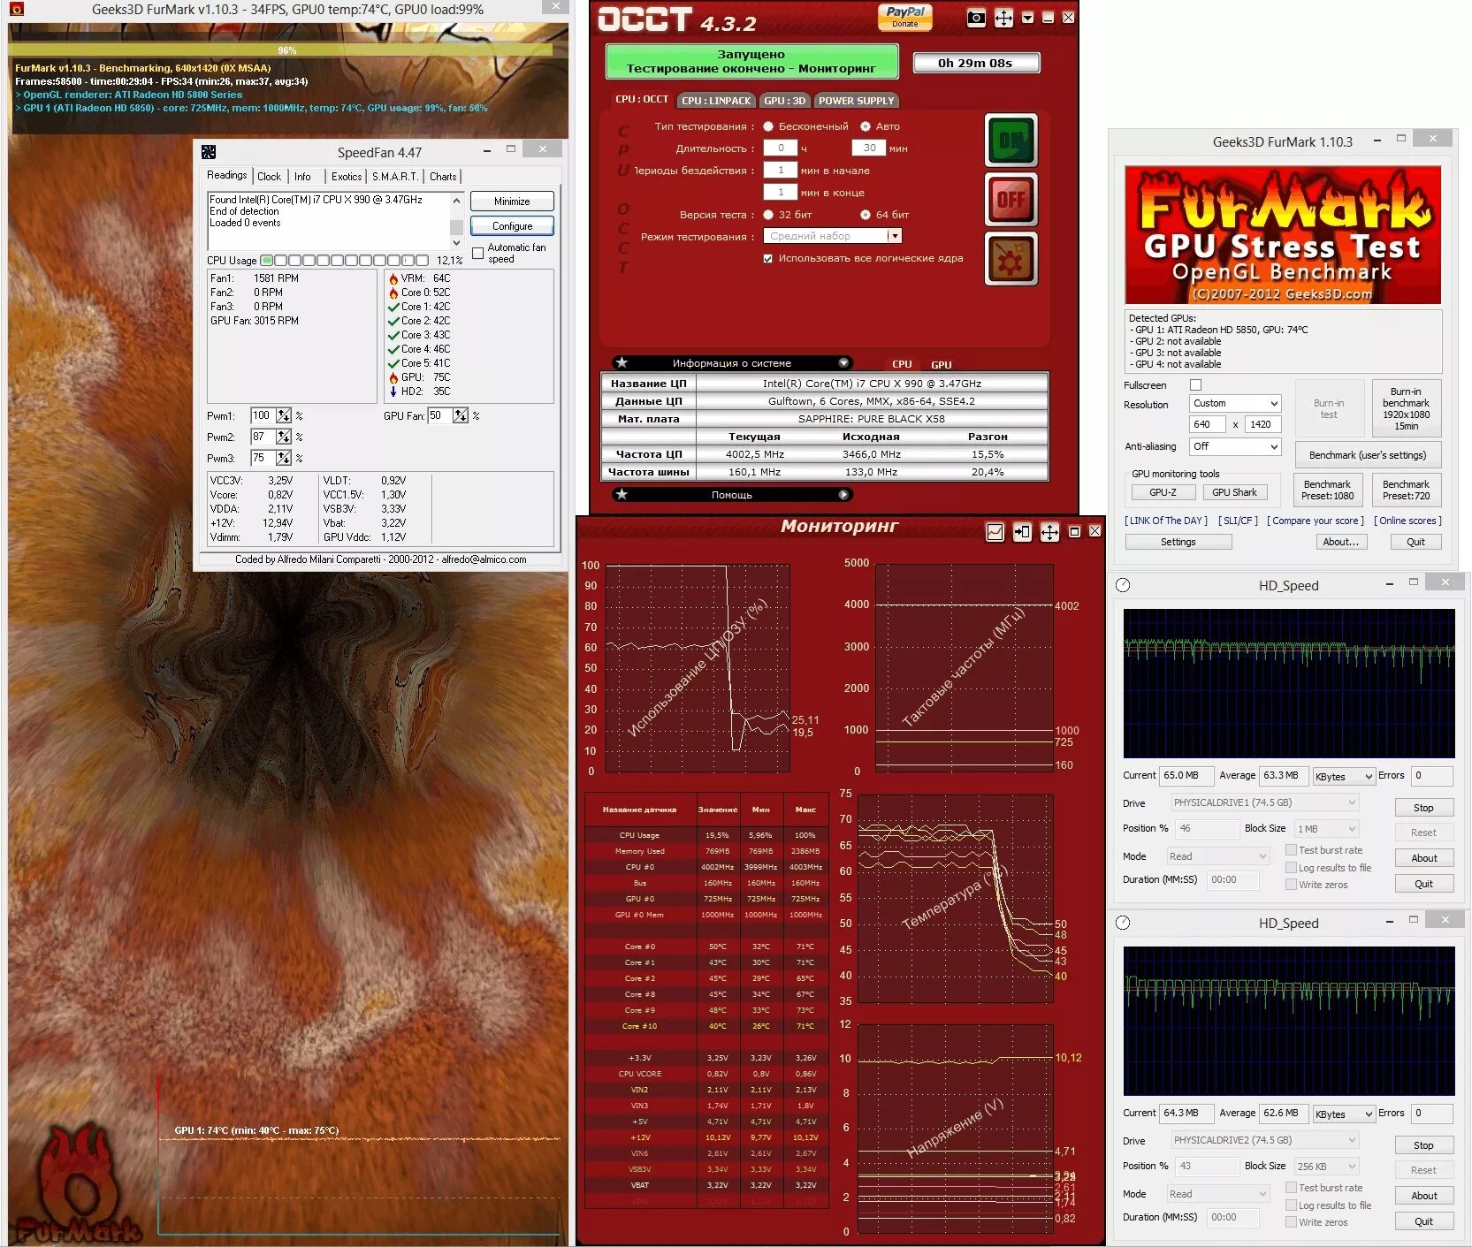Click the star icon beside Информация о системе
The height and width of the screenshot is (1247, 1472).
(622, 362)
